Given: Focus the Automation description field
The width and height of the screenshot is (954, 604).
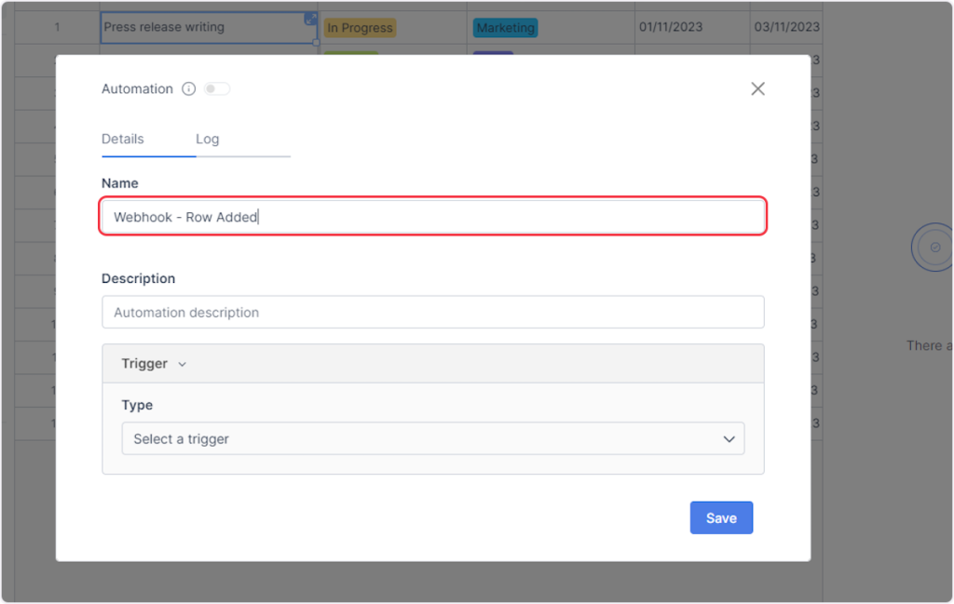Looking at the screenshot, I should (432, 313).
